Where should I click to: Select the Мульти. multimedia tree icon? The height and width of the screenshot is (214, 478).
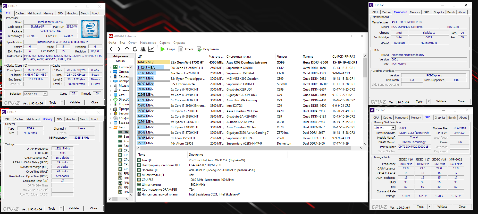pyautogui.click(x=115, y=86)
